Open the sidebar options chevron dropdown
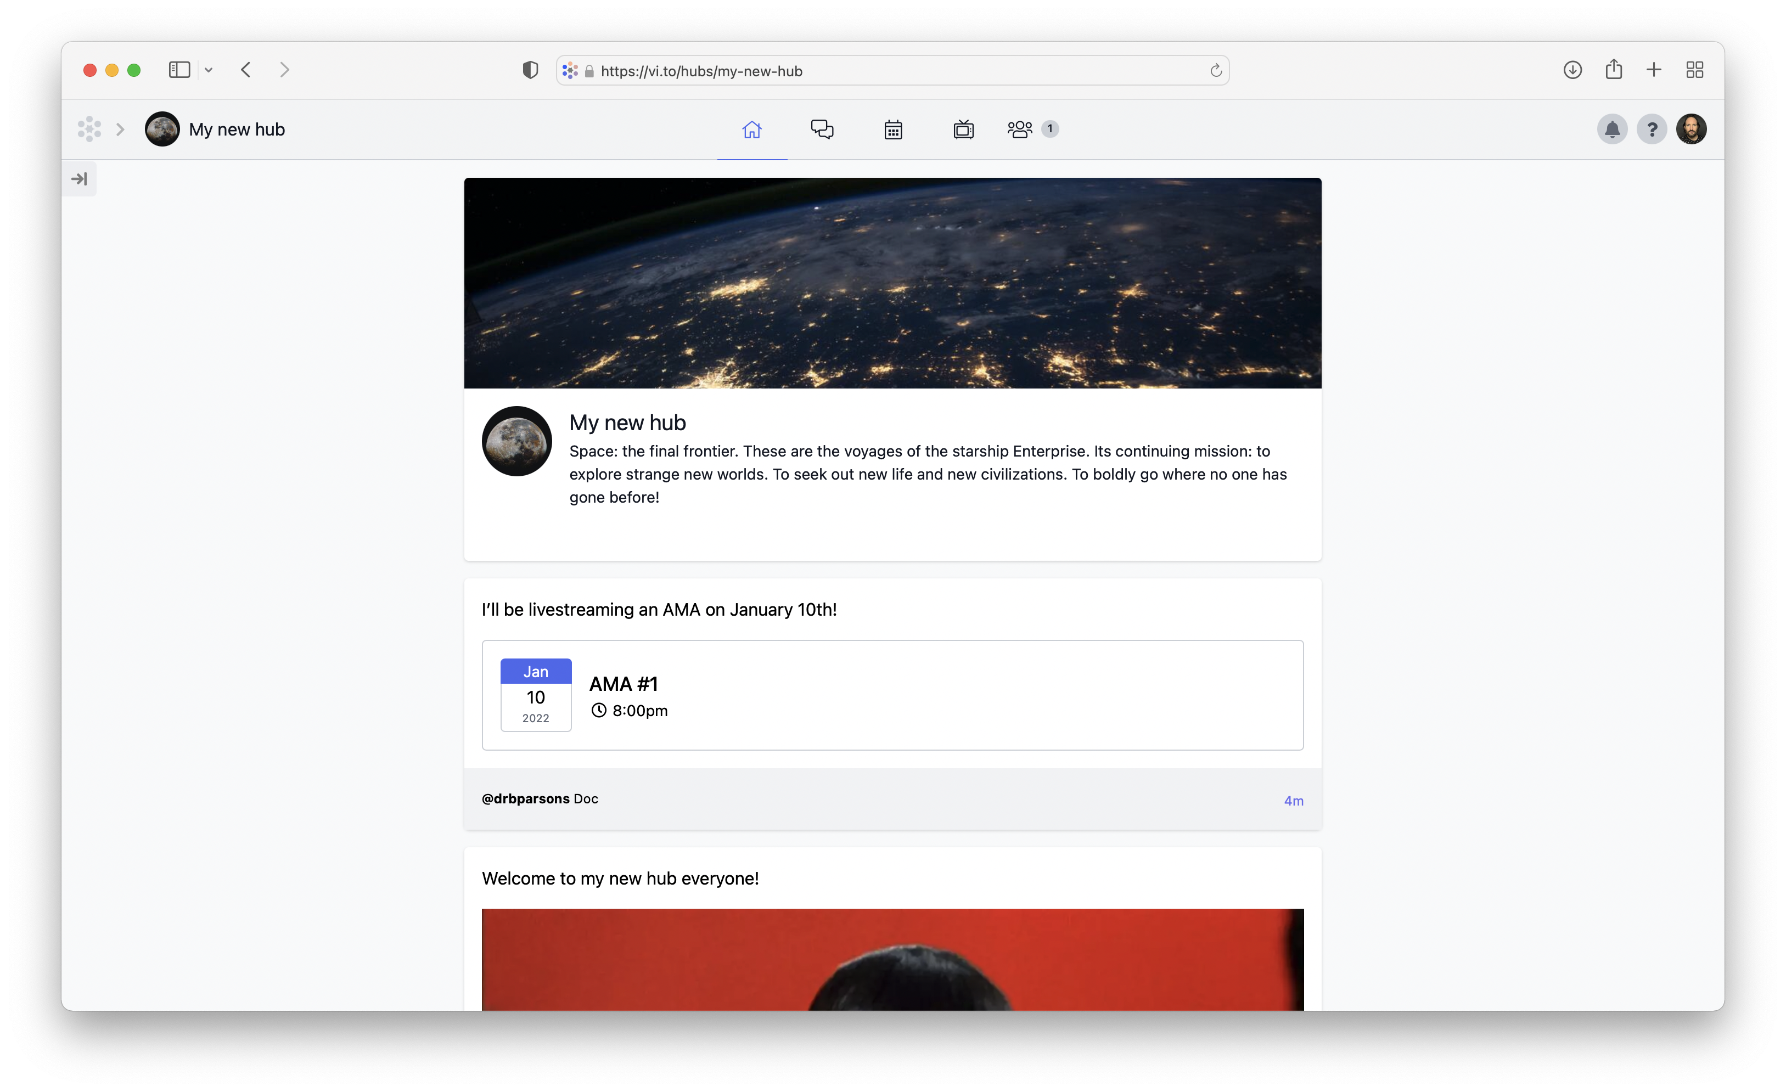 (x=210, y=70)
